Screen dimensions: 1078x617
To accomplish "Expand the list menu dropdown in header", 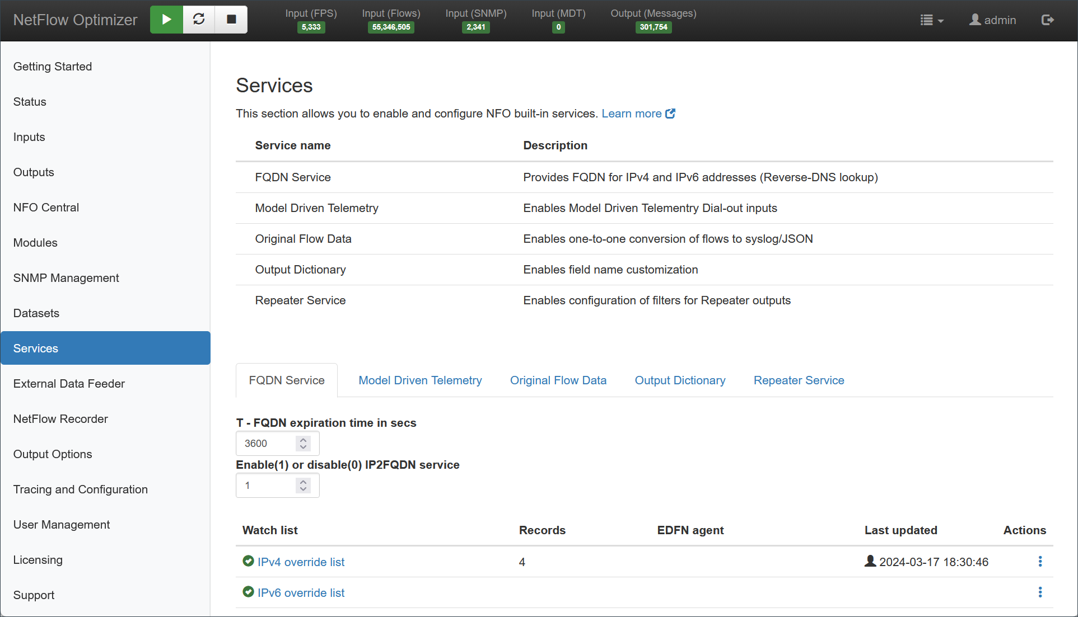I will [x=932, y=20].
